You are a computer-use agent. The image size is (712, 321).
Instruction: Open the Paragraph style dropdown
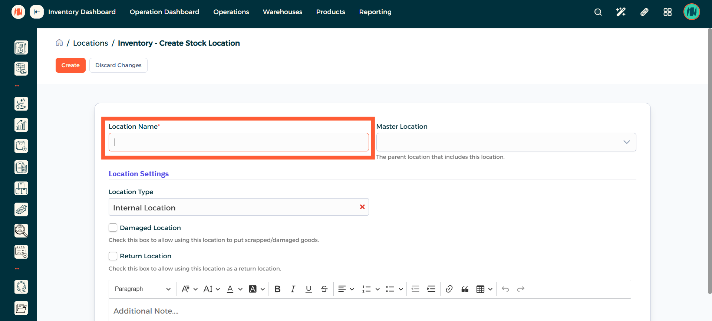tap(142, 289)
